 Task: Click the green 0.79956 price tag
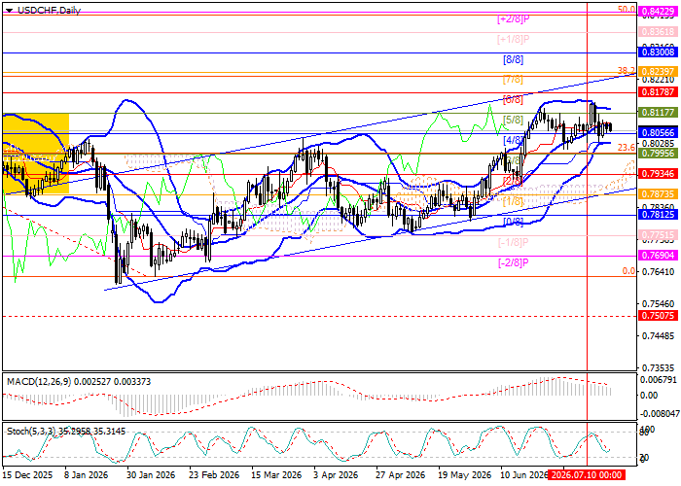658,154
